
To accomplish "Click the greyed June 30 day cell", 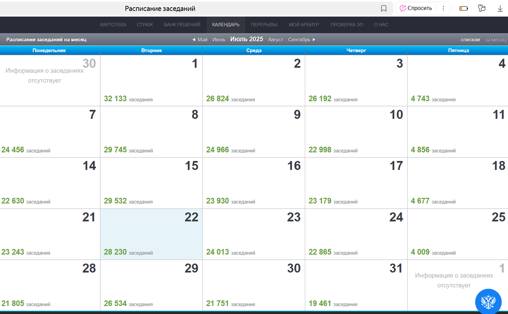I will click(x=50, y=81).
